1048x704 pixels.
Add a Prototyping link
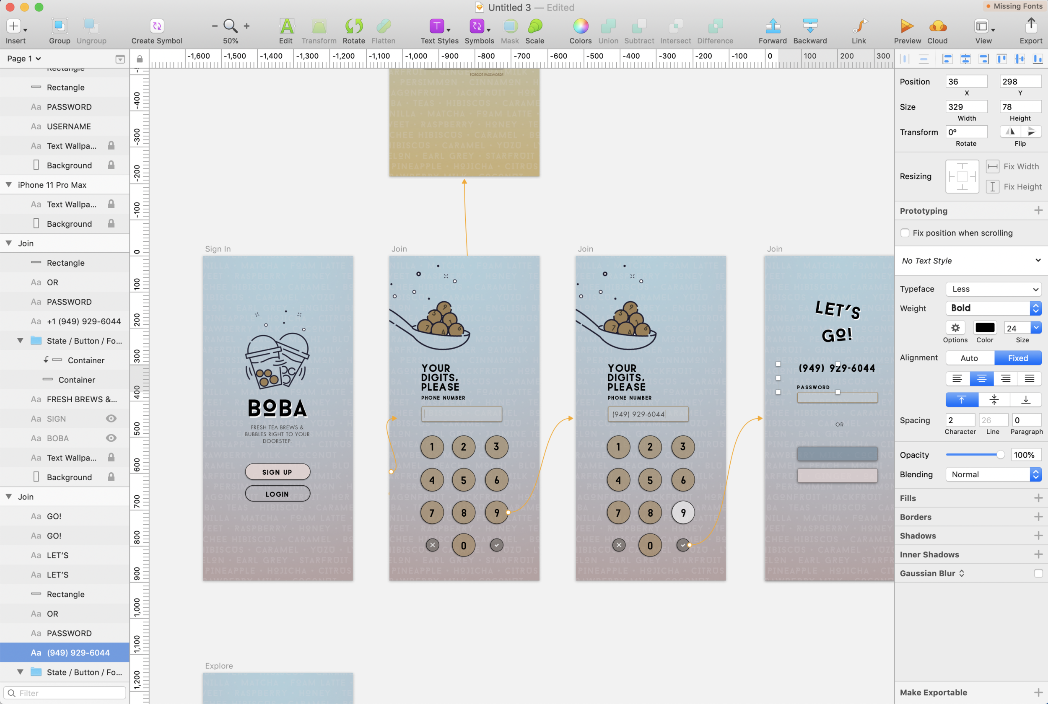click(1038, 210)
